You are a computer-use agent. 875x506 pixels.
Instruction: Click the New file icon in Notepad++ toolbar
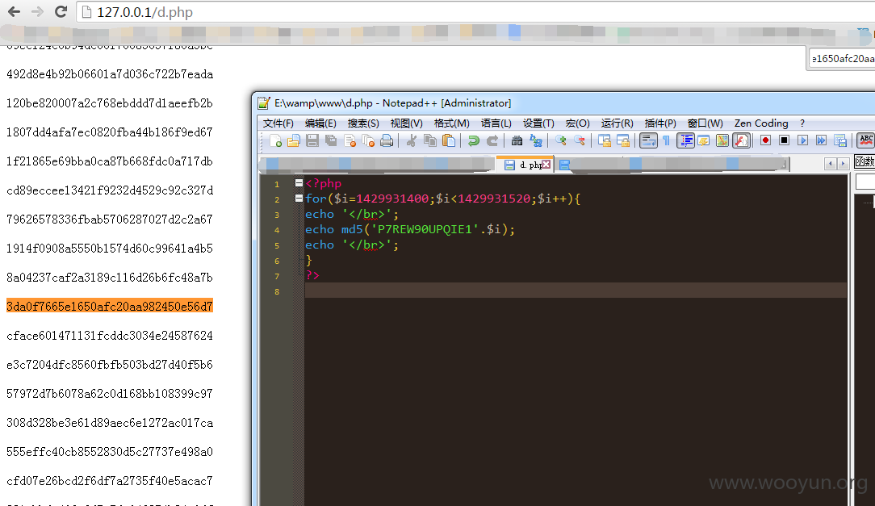275,140
